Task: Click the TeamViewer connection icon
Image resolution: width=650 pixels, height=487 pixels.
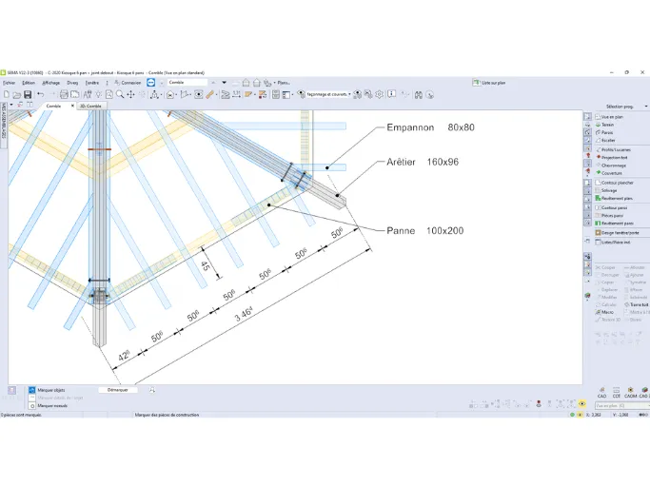Action: click(x=151, y=83)
